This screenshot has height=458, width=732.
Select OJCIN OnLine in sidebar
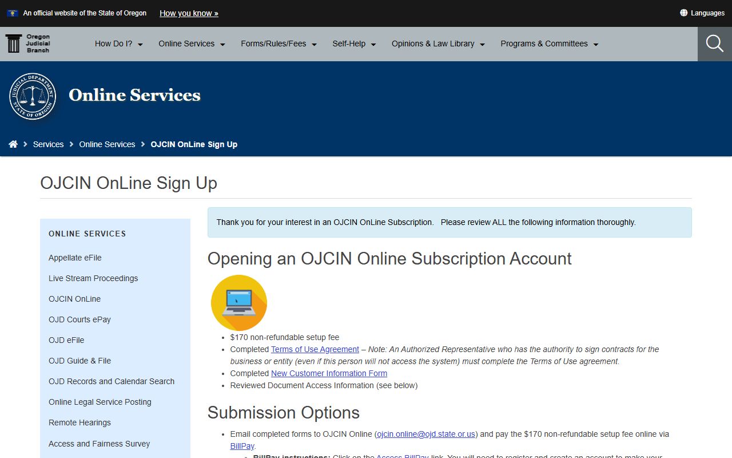[74, 299]
